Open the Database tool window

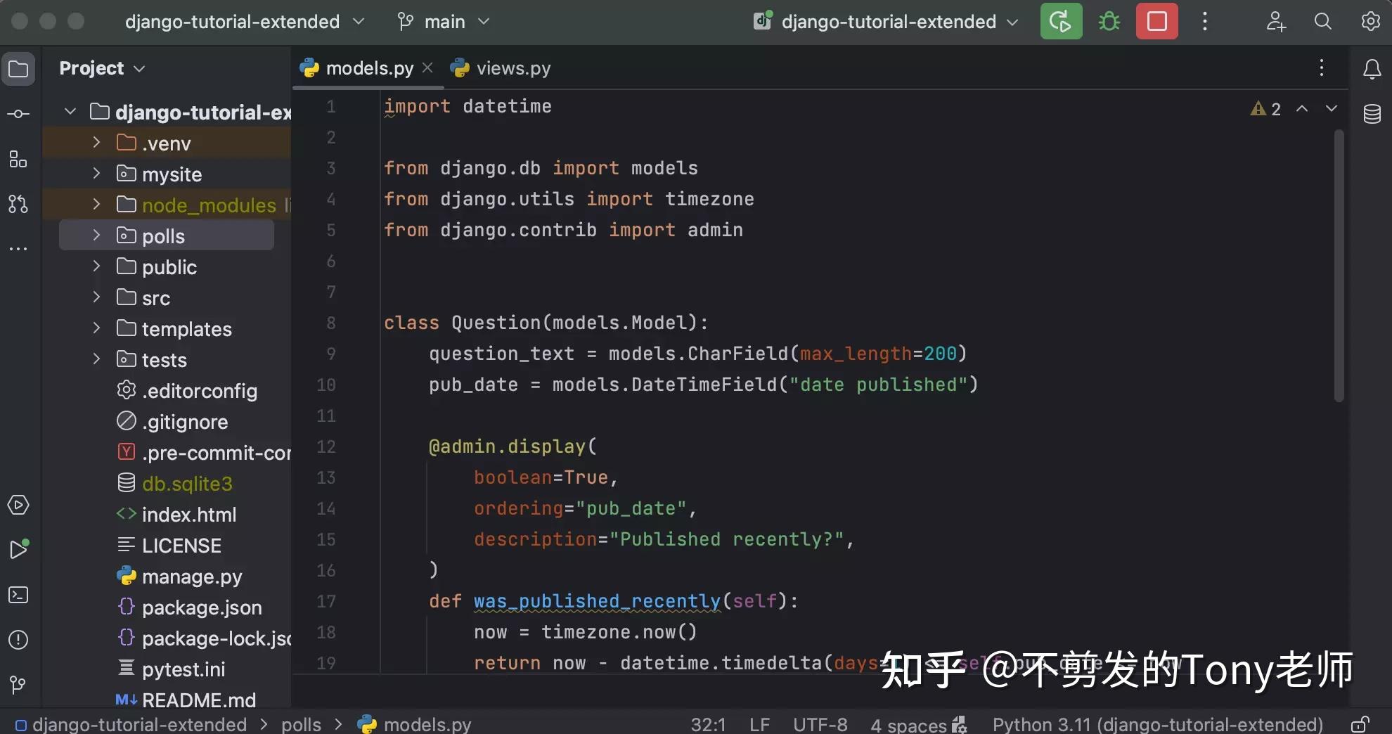coord(1372,113)
